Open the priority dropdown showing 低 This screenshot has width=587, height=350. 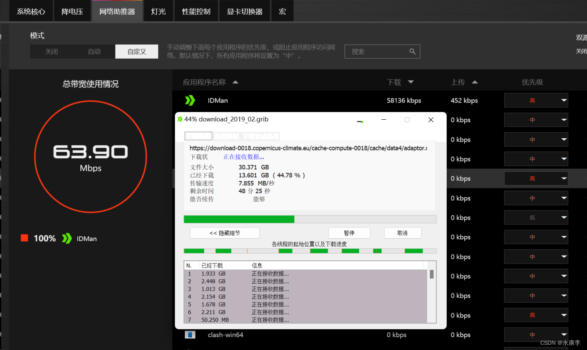(536, 217)
